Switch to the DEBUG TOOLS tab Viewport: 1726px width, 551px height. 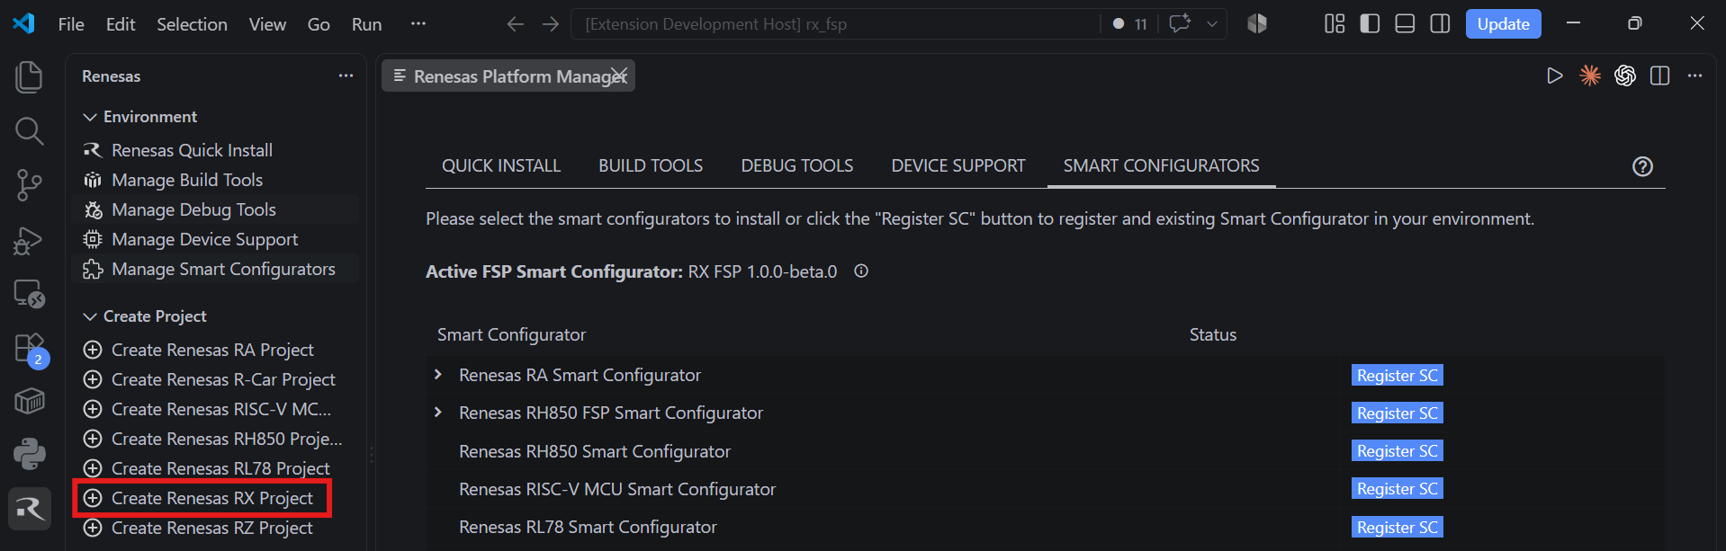click(796, 165)
